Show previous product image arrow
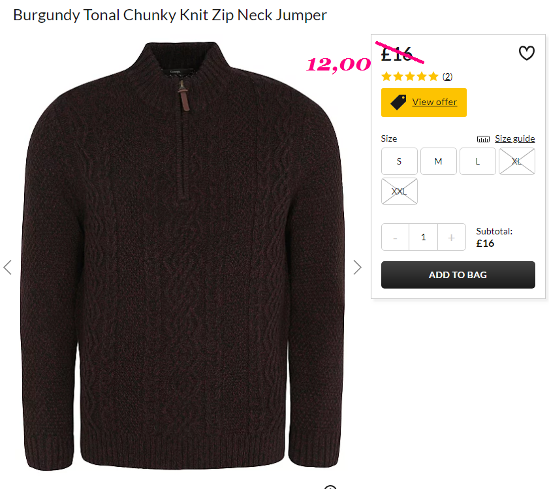The image size is (549, 489). point(8,267)
